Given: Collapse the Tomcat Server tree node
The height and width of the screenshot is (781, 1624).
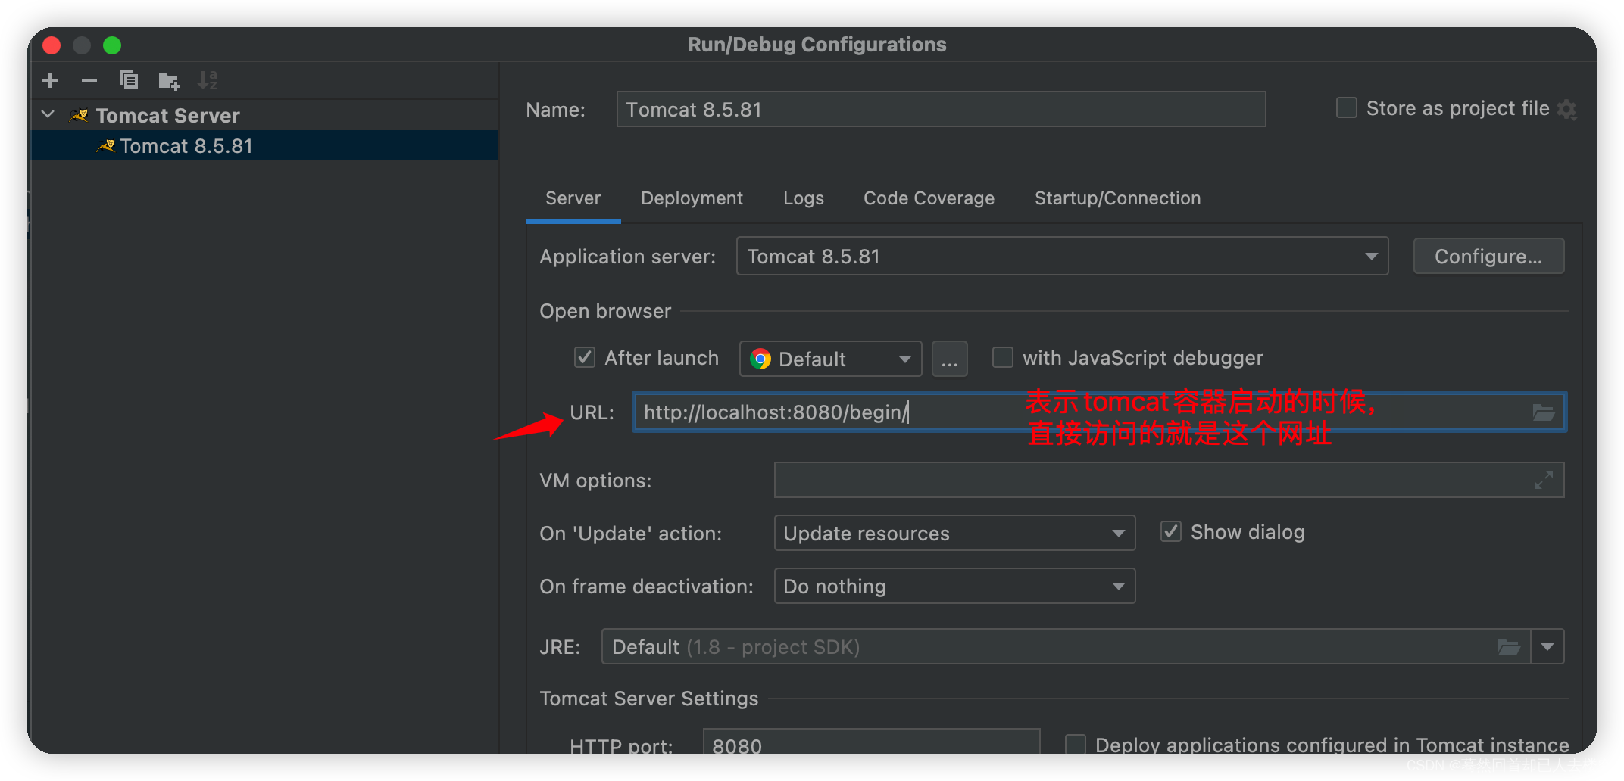Looking at the screenshot, I should click(x=48, y=115).
